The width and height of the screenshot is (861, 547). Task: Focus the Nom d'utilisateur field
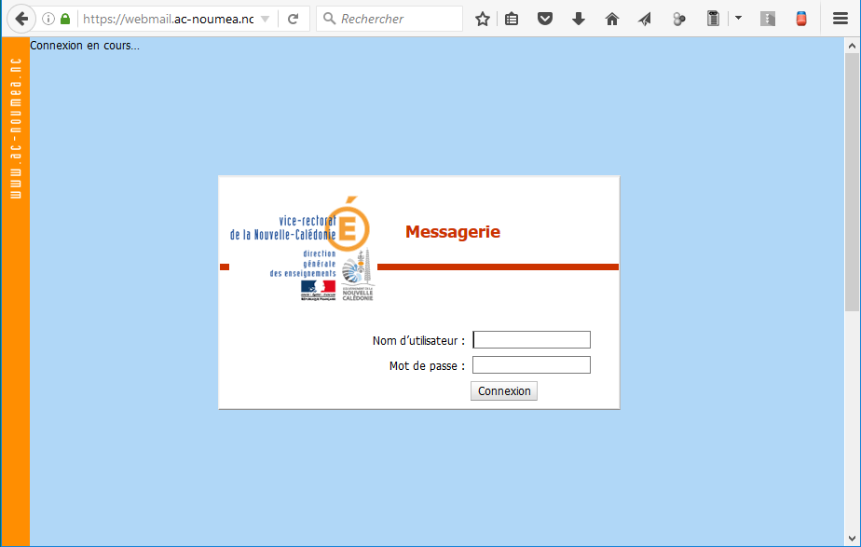click(532, 340)
